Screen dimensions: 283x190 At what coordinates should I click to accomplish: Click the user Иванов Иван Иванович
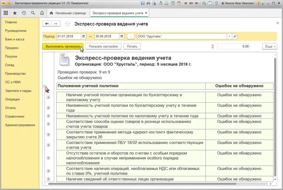[238, 3]
